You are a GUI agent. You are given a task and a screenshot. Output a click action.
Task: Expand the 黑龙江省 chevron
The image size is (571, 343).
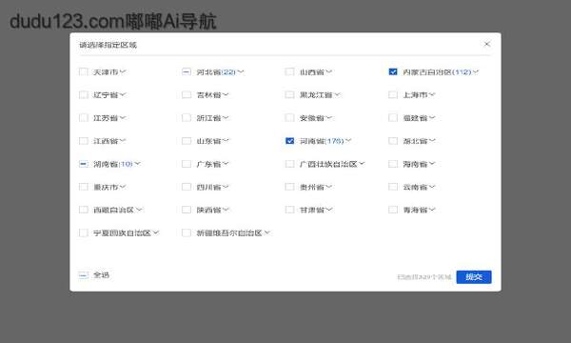[337, 94]
